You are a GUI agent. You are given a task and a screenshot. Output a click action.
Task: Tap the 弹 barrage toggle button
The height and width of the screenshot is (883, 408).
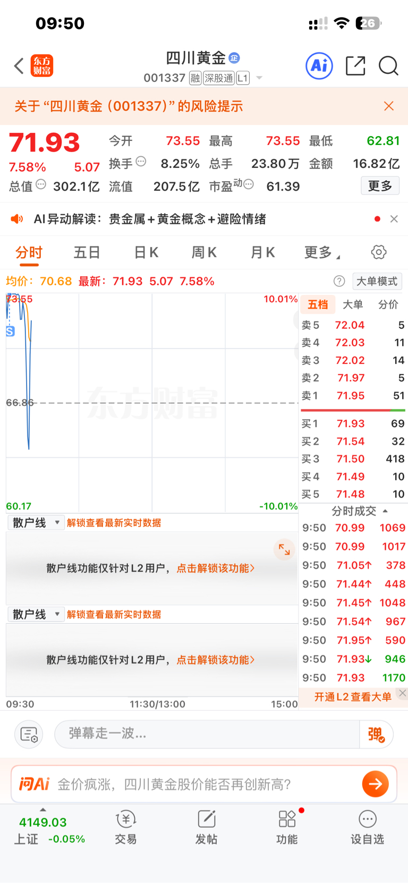click(376, 734)
